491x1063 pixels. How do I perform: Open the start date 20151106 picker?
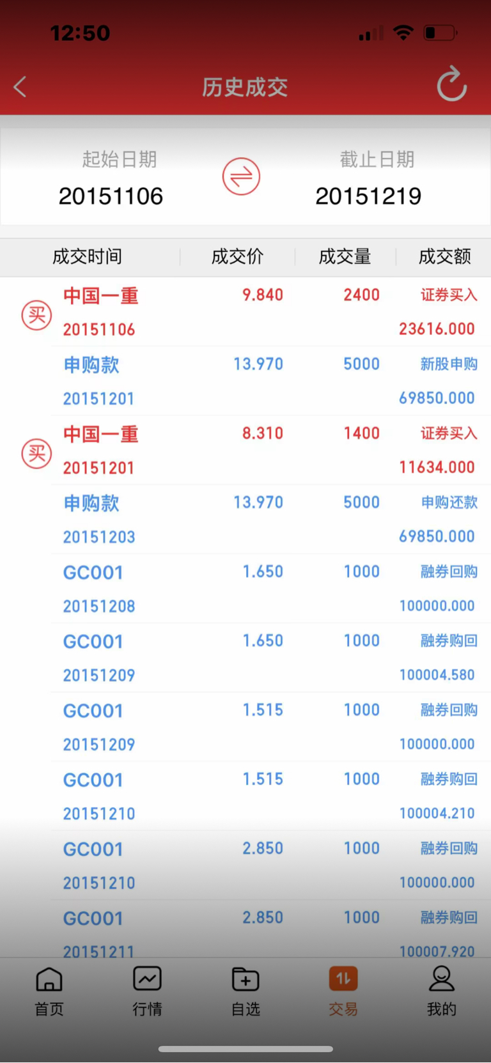111,196
